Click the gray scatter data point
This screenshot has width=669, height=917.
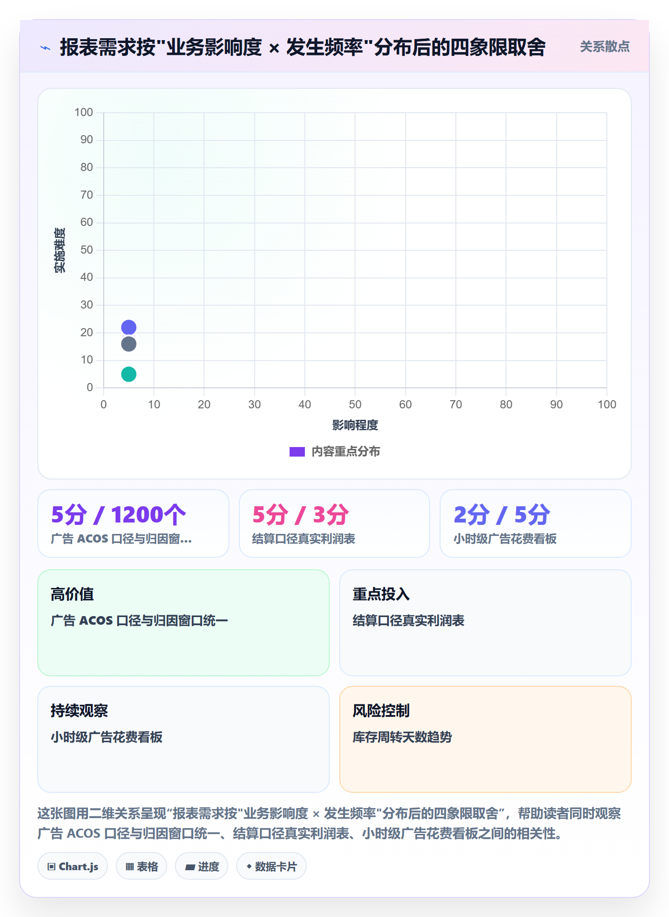pos(129,344)
